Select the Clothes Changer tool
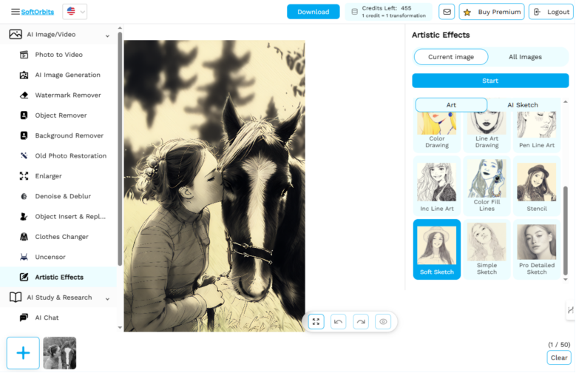 (61, 237)
